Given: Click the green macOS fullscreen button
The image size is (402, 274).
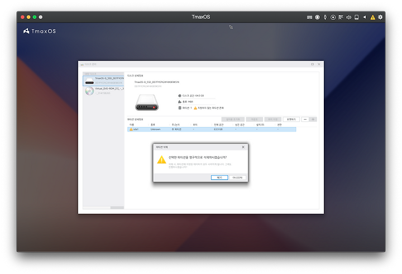Looking at the screenshot, I should [35, 17].
